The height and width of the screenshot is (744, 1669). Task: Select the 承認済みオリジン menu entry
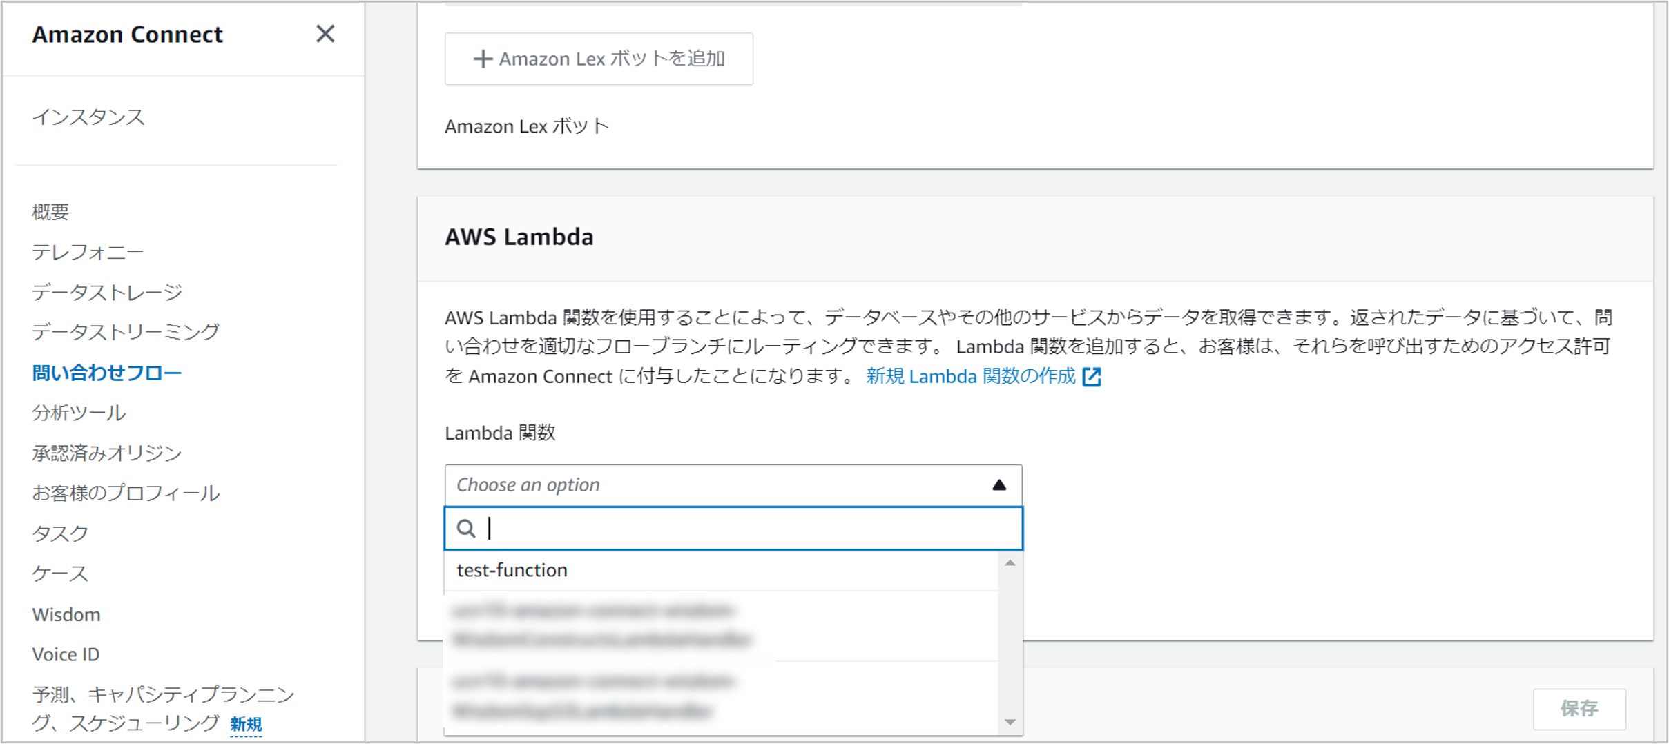pos(106,453)
